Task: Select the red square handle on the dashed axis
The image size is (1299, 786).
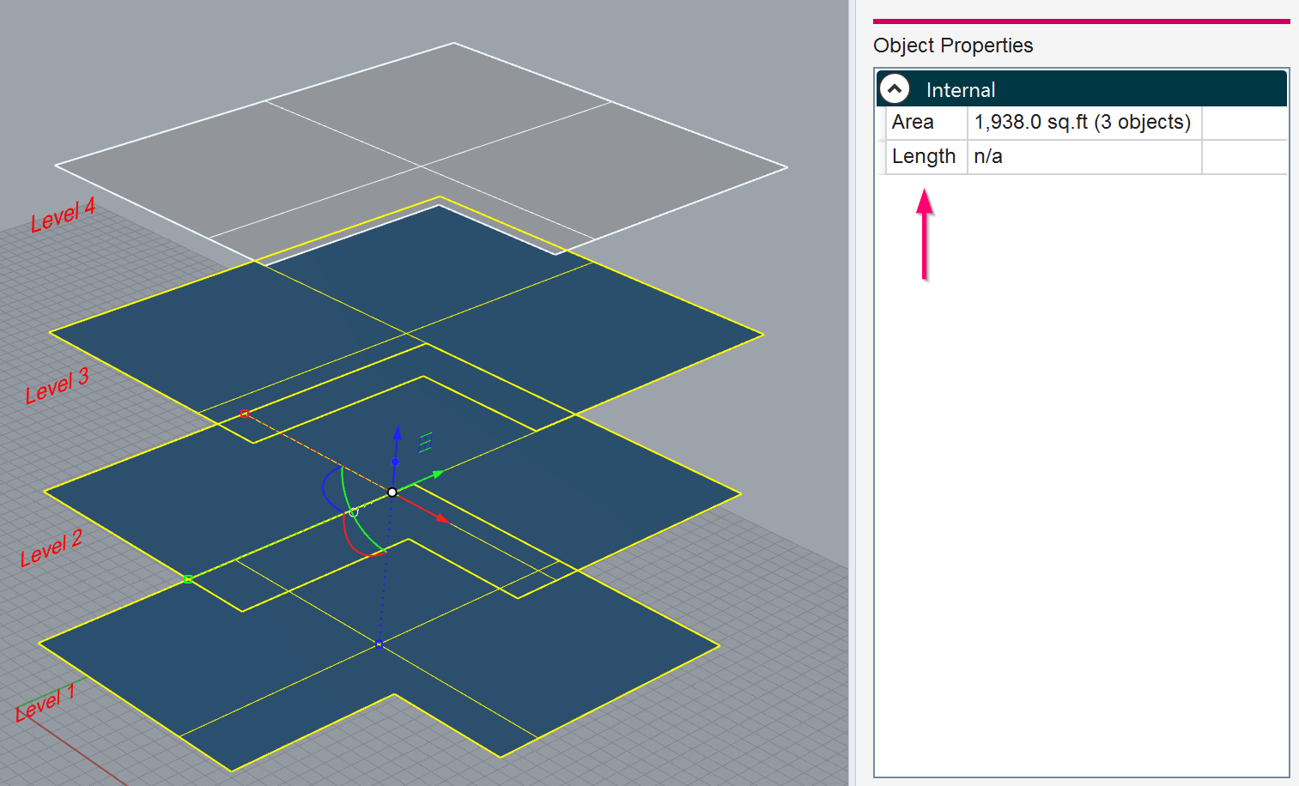Action: point(246,414)
